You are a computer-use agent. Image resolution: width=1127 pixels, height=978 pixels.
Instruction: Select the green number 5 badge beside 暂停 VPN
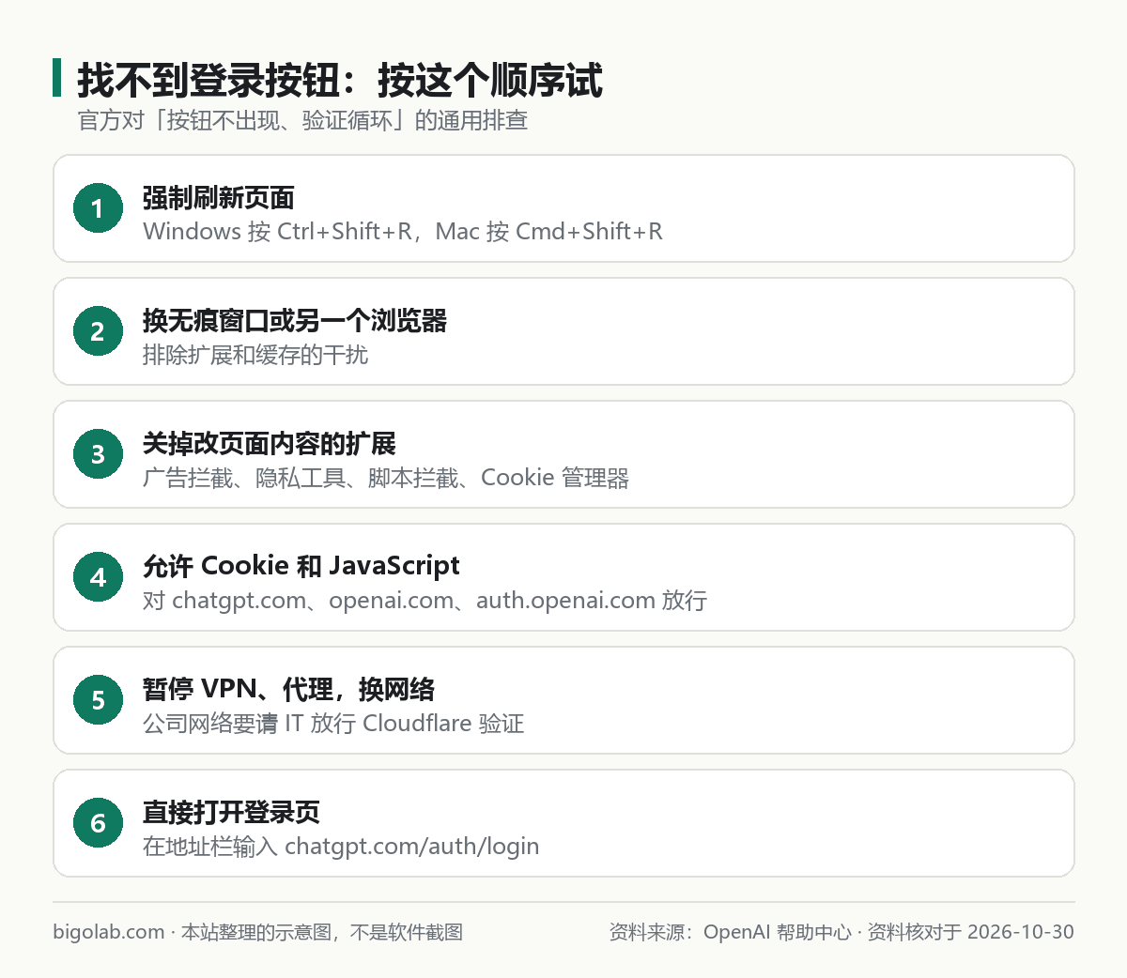98,700
